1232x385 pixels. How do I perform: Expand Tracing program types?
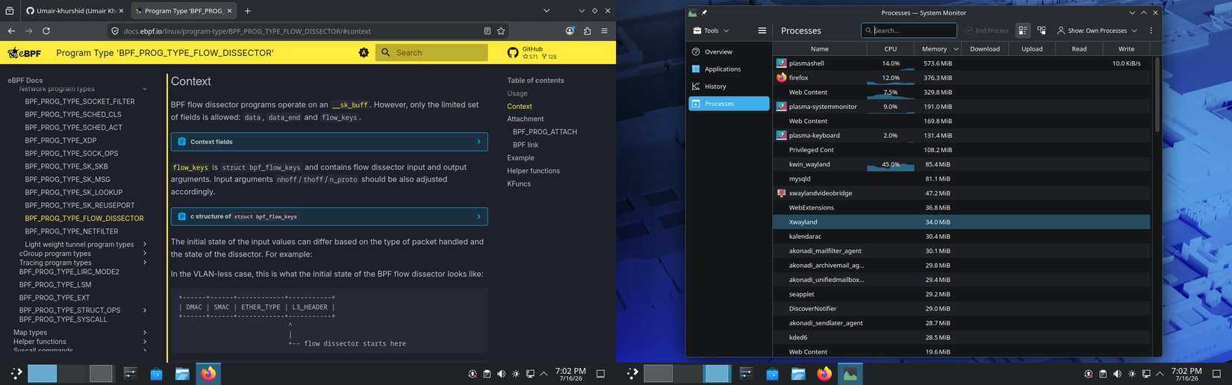pos(145,263)
